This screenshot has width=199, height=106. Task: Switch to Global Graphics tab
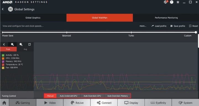[x=33, y=18]
